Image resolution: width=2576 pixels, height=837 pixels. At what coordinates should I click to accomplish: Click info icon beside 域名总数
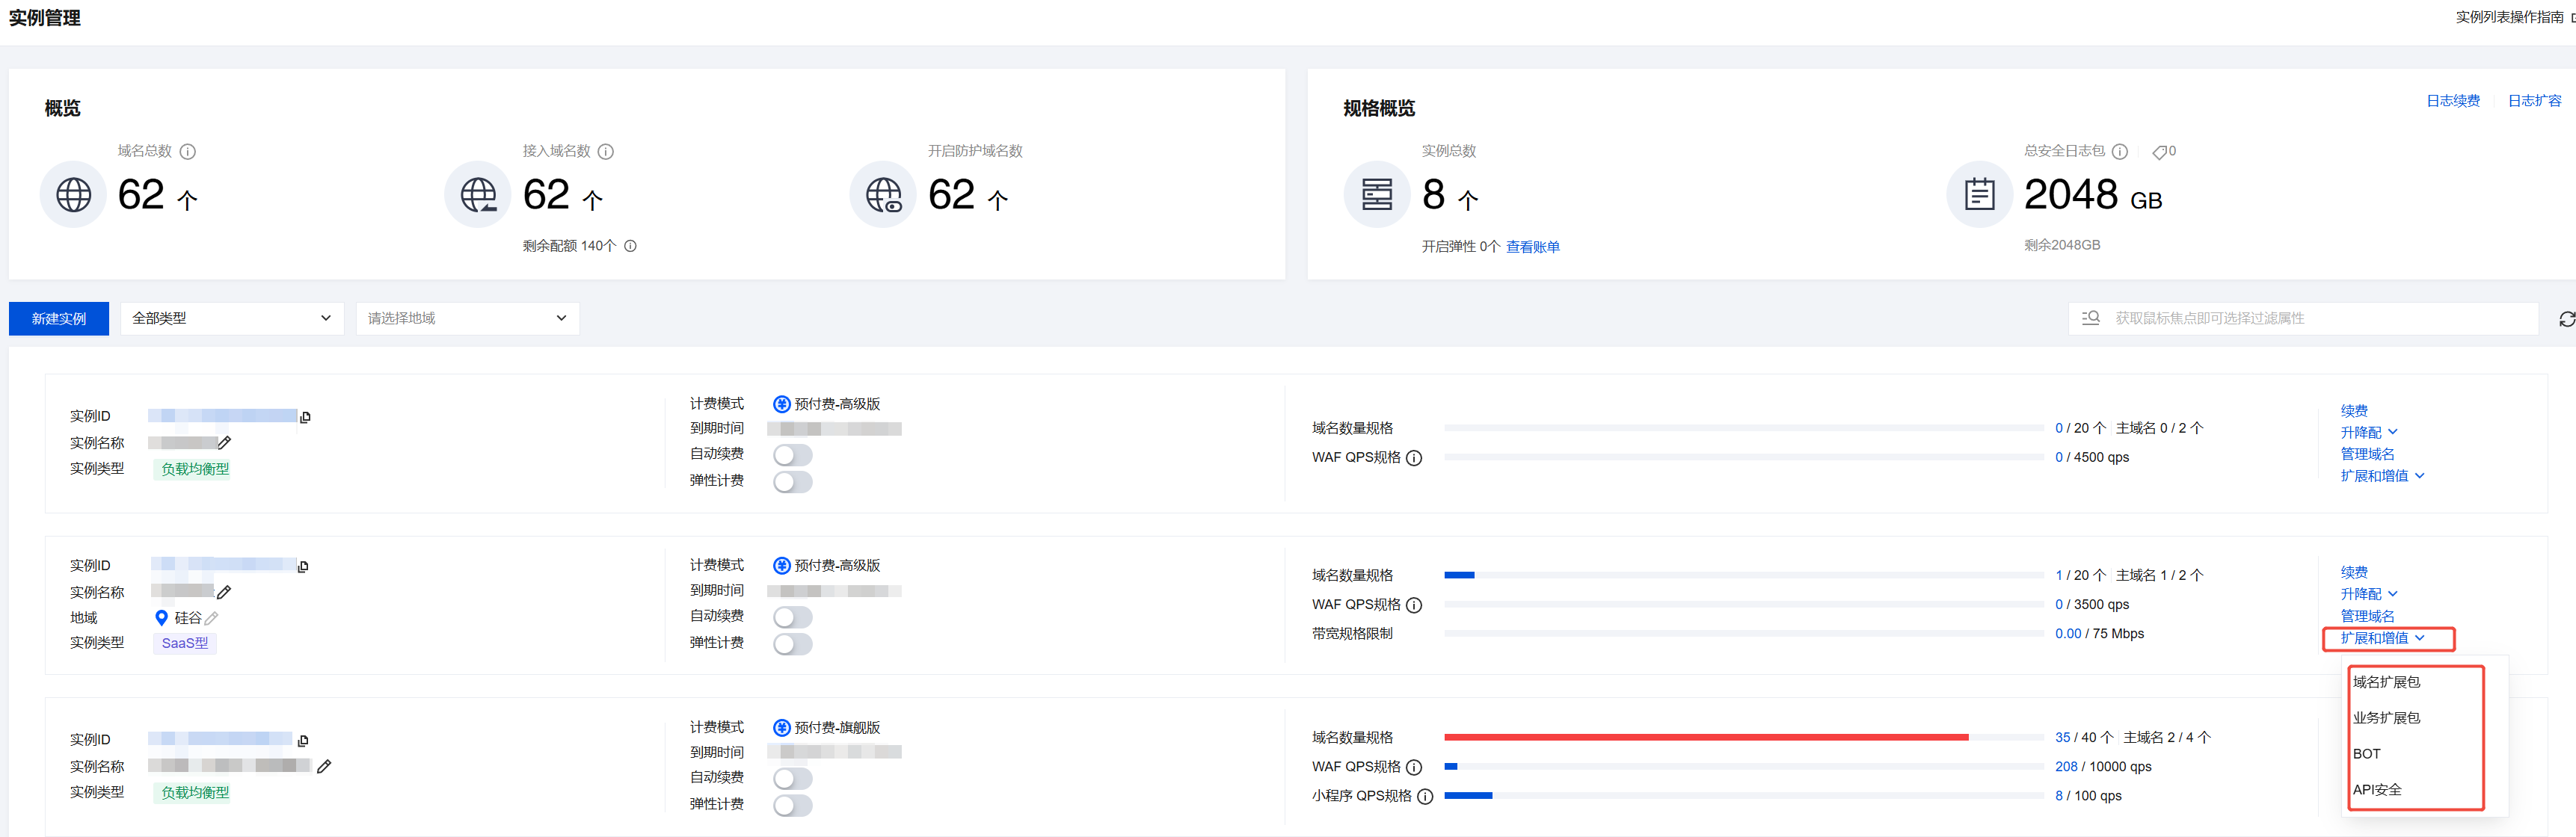click(x=187, y=152)
